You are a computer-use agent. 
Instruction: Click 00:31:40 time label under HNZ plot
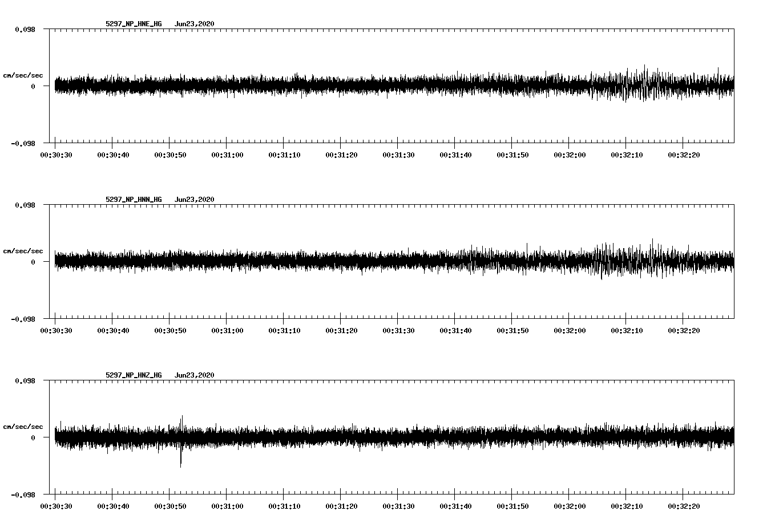[x=455, y=506]
